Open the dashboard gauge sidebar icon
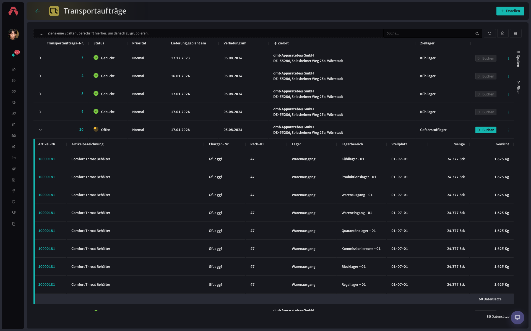This screenshot has width=531, height=331. (x=14, y=81)
